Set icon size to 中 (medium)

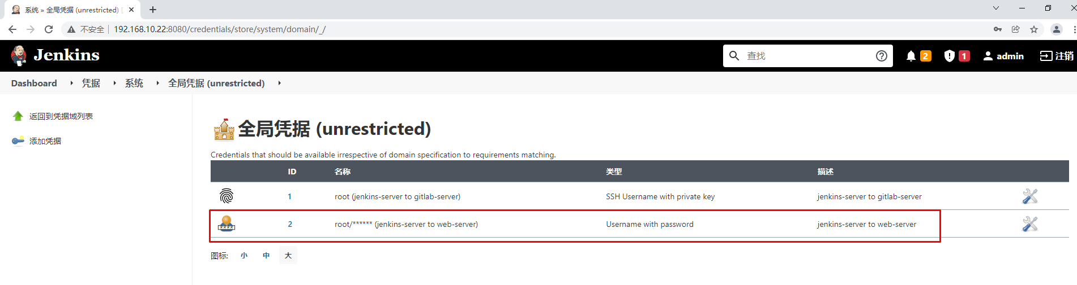coord(266,256)
